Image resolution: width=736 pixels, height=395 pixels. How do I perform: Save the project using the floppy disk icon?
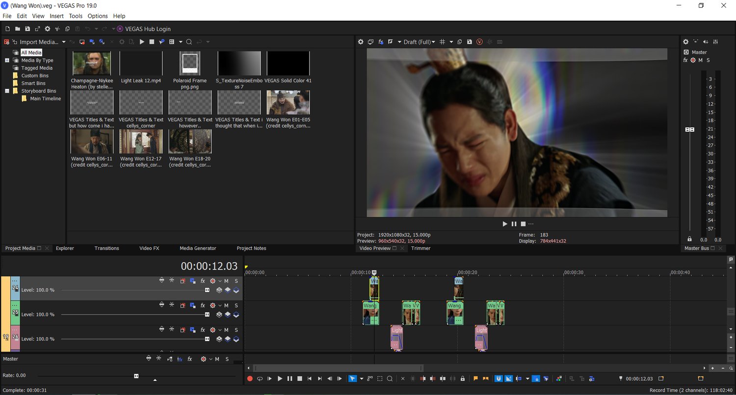click(x=27, y=29)
